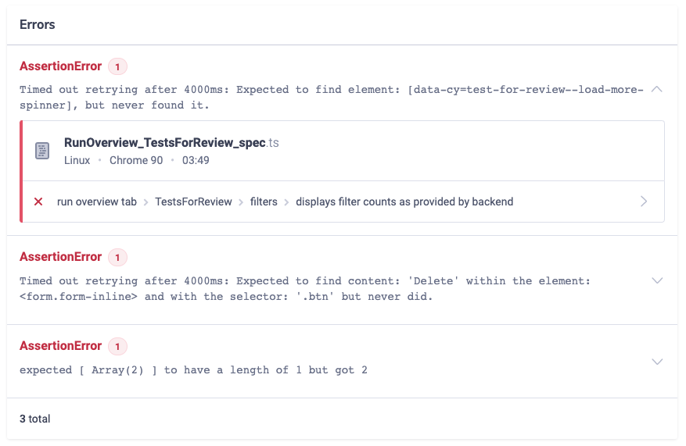Click count badge beside third AssertionError
Image resolution: width=686 pixels, height=446 pixels.
click(117, 346)
